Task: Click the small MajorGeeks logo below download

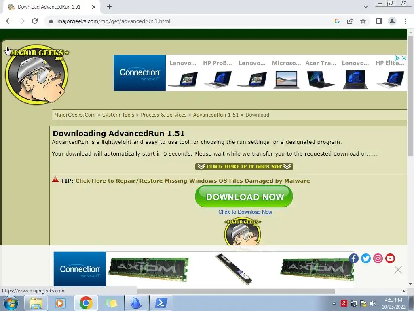Action: [243, 232]
